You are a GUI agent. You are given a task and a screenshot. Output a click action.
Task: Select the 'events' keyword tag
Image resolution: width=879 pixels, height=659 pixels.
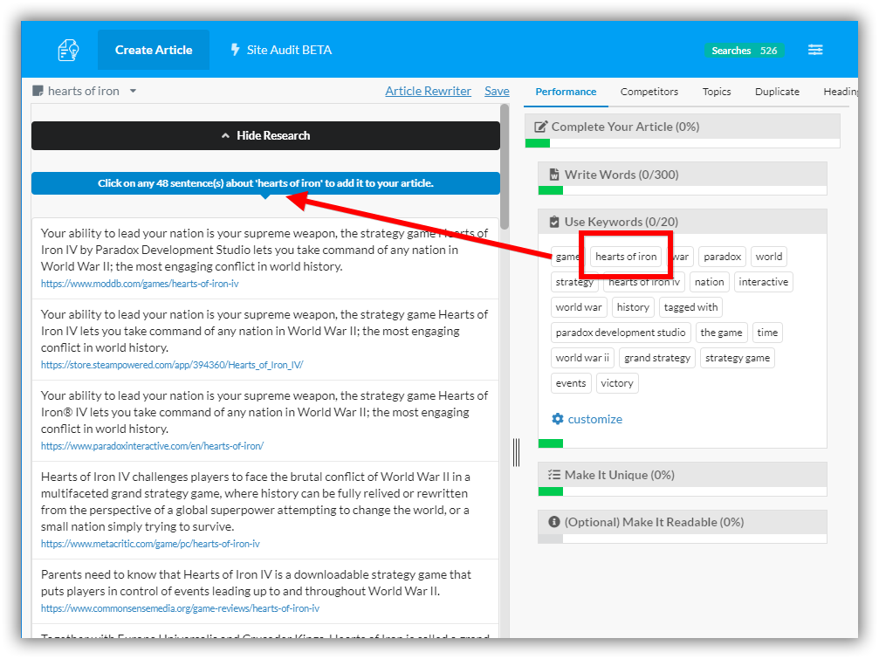click(571, 383)
